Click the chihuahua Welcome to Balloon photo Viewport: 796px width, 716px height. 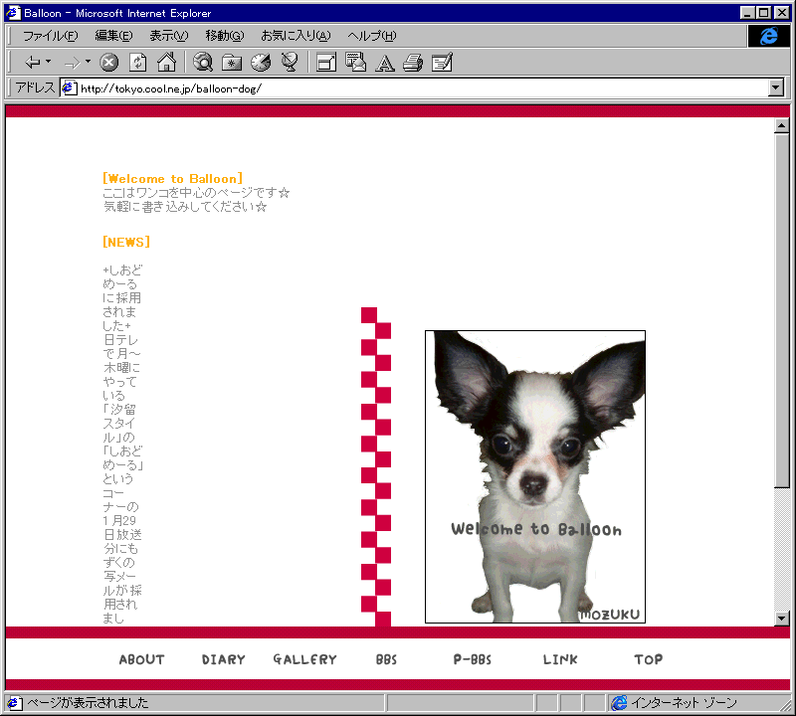click(x=535, y=476)
